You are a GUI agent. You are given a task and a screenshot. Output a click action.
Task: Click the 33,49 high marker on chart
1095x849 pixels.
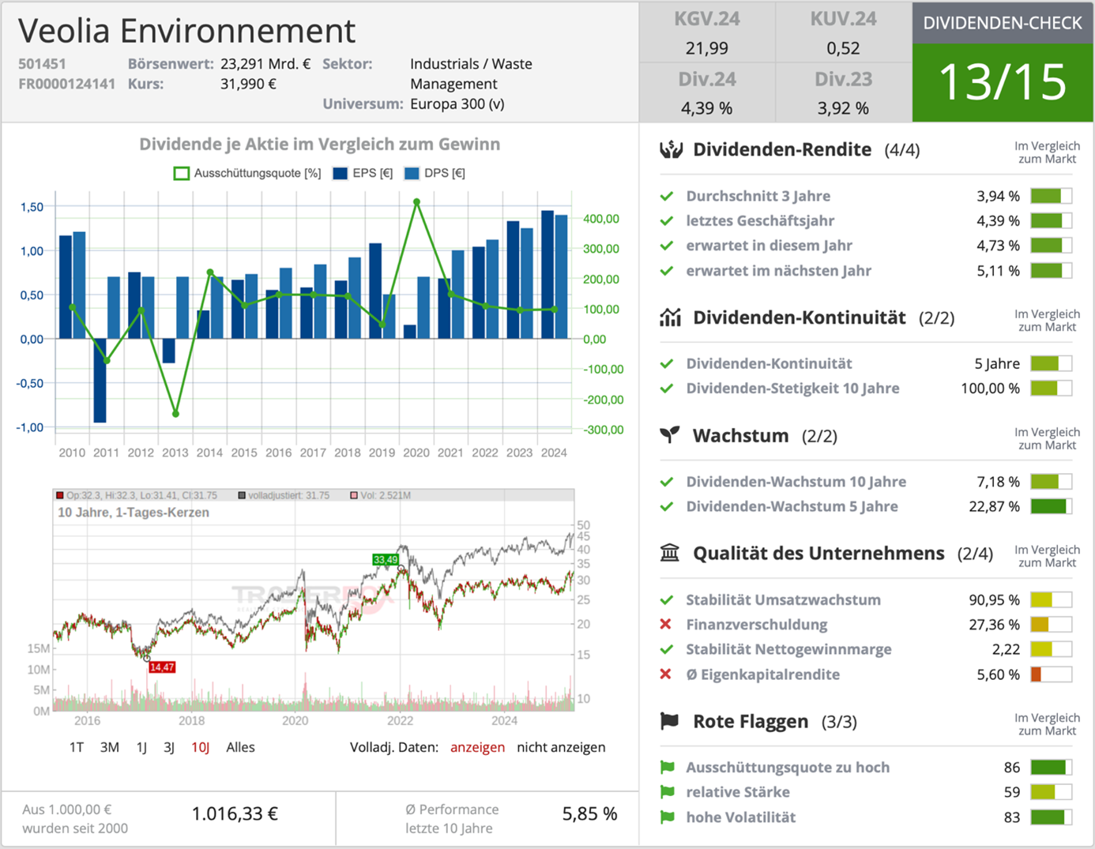coord(386,559)
